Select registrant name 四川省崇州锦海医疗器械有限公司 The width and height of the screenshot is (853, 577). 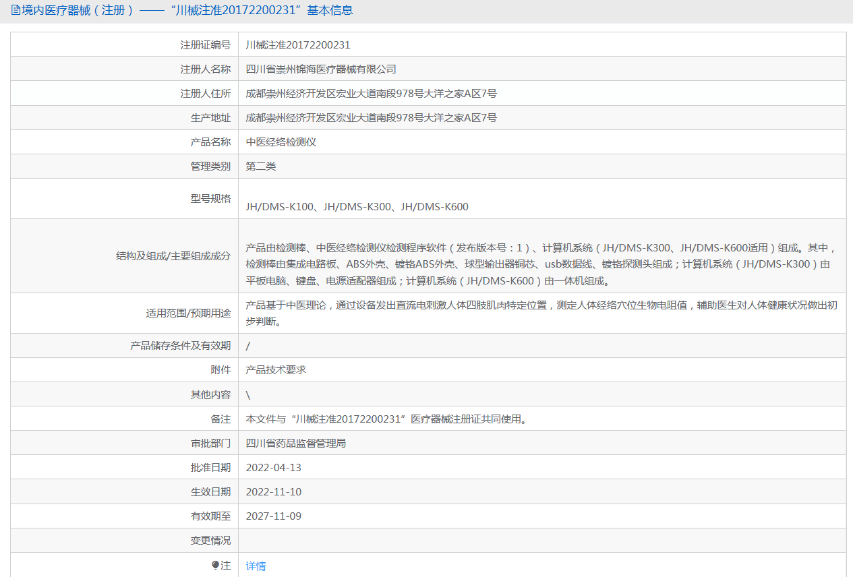[x=321, y=69]
